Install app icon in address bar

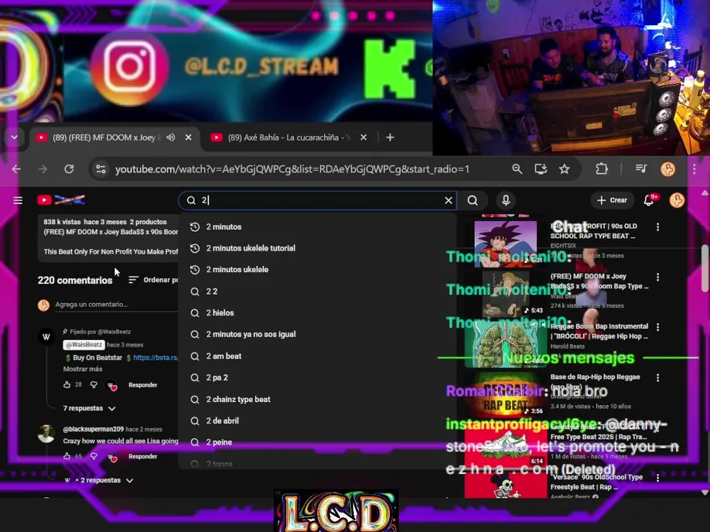click(x=540, y=169)
